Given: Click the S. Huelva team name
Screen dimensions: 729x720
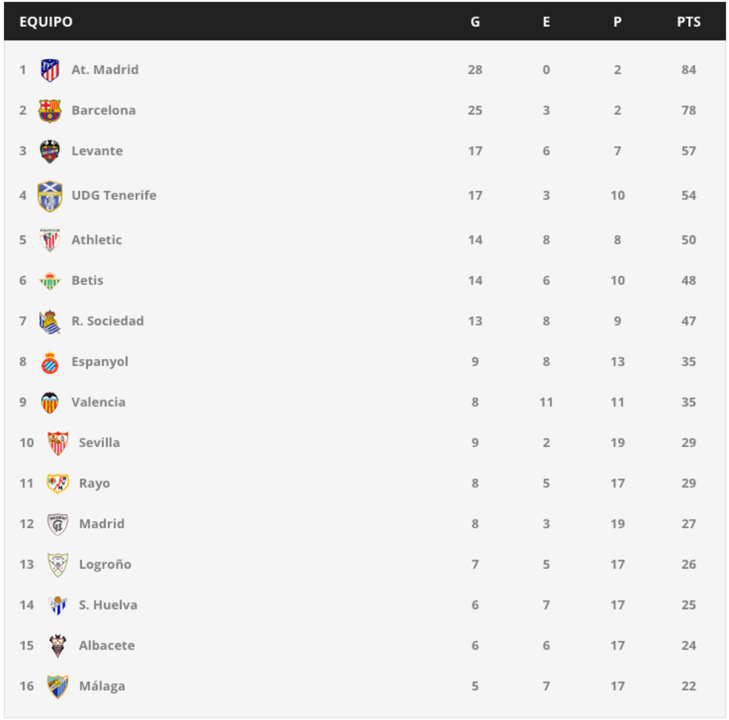Looking at the screenshot, I should coord(108,605).
